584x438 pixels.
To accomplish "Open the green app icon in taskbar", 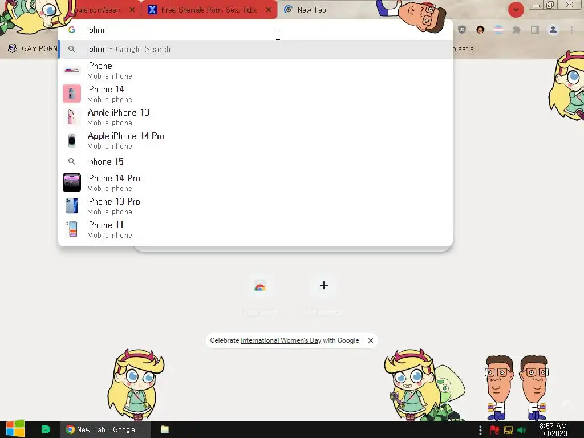I will (x=46, y=429).
